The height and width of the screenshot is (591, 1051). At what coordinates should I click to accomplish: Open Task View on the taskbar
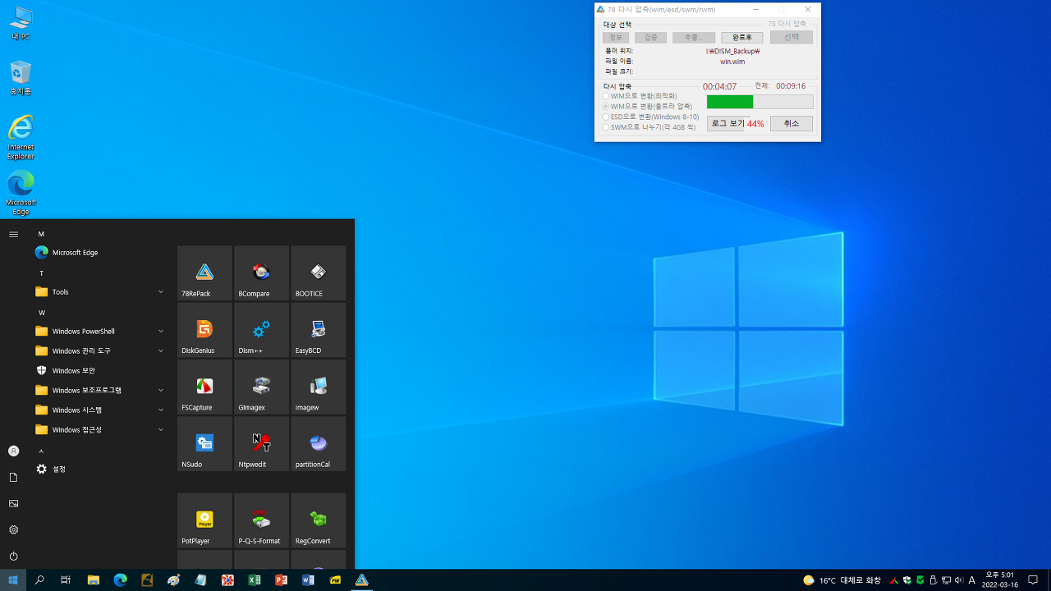66,580
